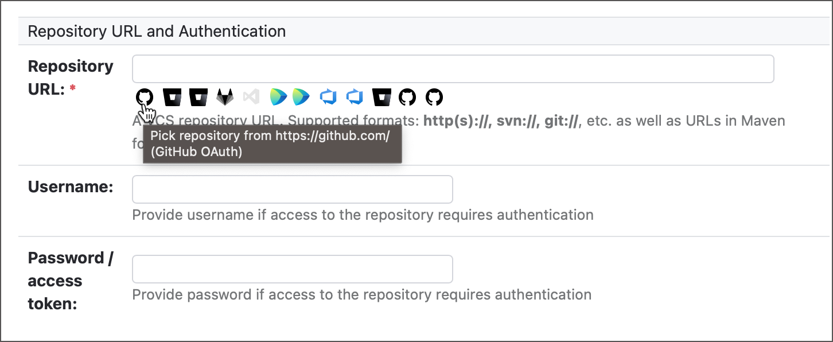Open the first JetBrains Space repository picker
Image resolution: width=833 pixels, height=342 pixels.
pos(278,96)
